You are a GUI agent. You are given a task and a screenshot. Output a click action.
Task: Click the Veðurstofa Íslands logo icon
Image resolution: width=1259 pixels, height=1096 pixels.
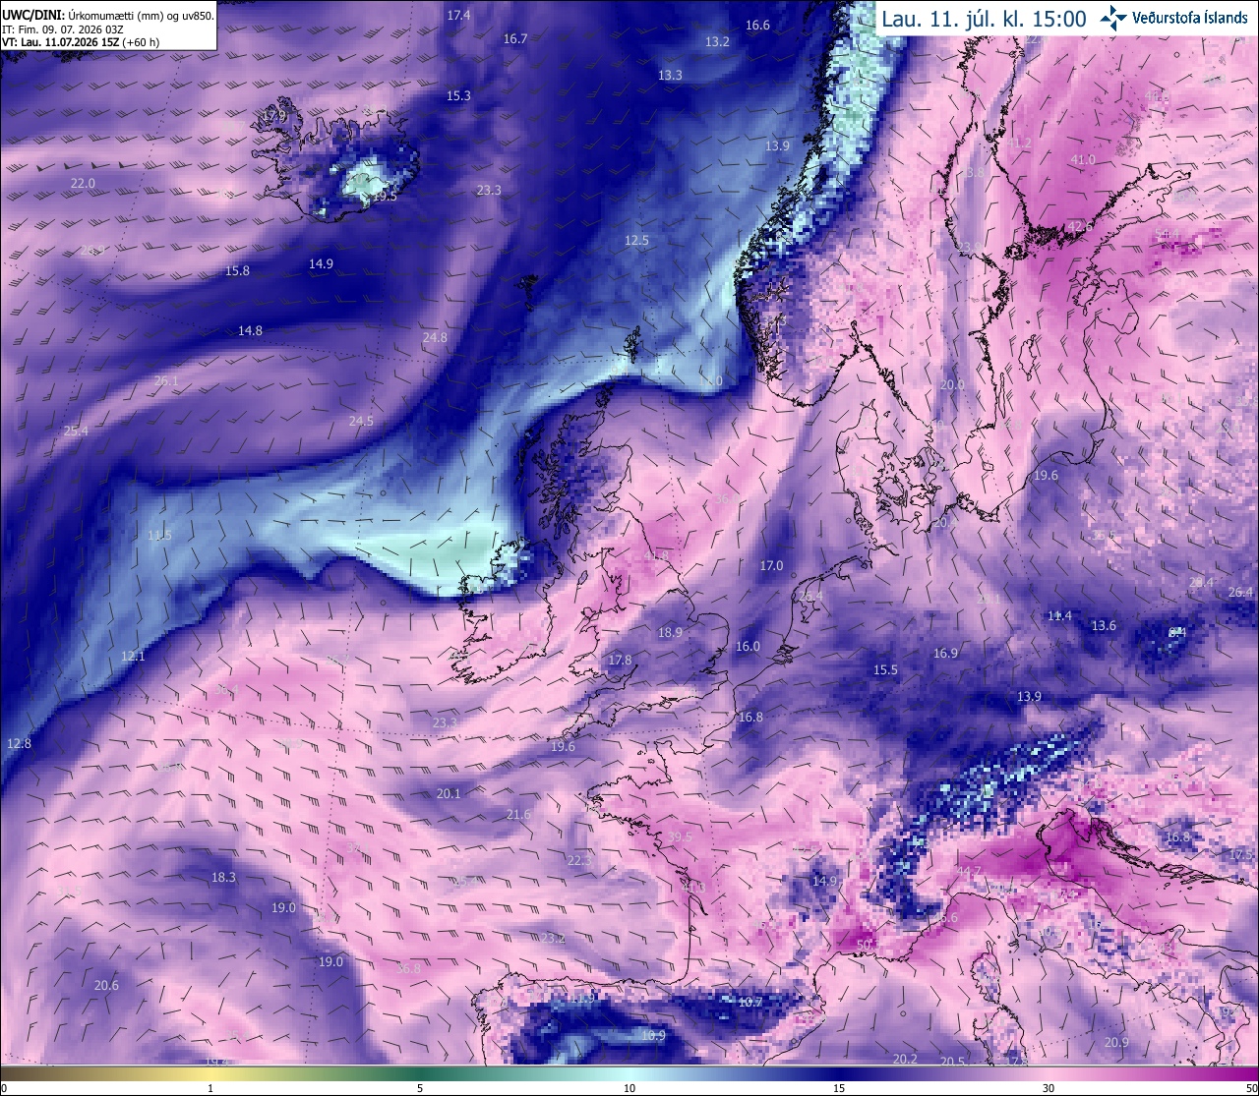pos(1113,18)
